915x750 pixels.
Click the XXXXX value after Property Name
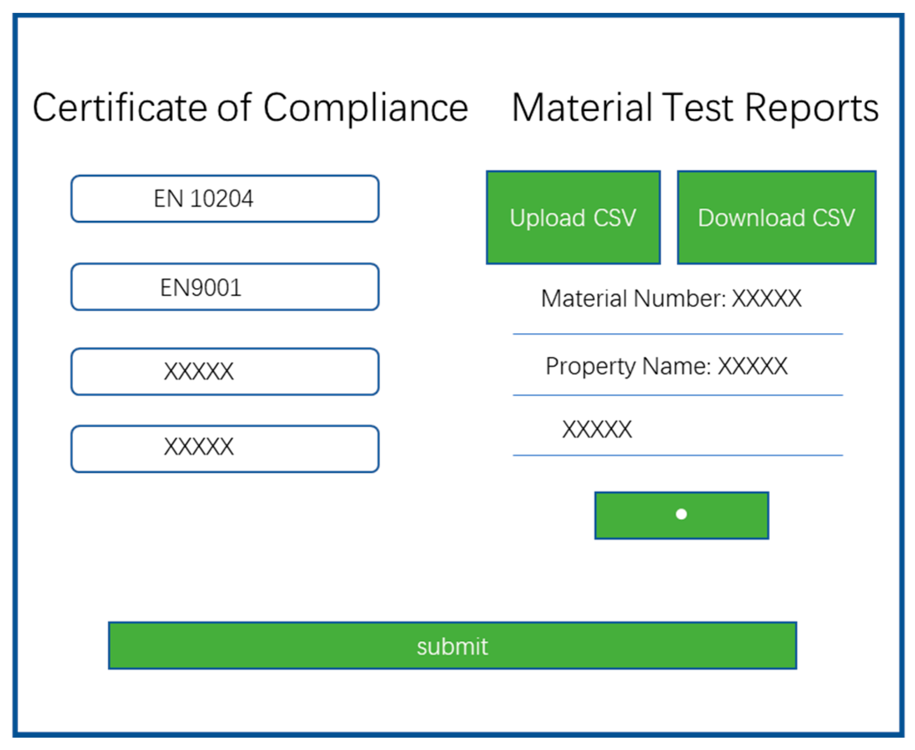pyautogui.click(x=752, y=366)
